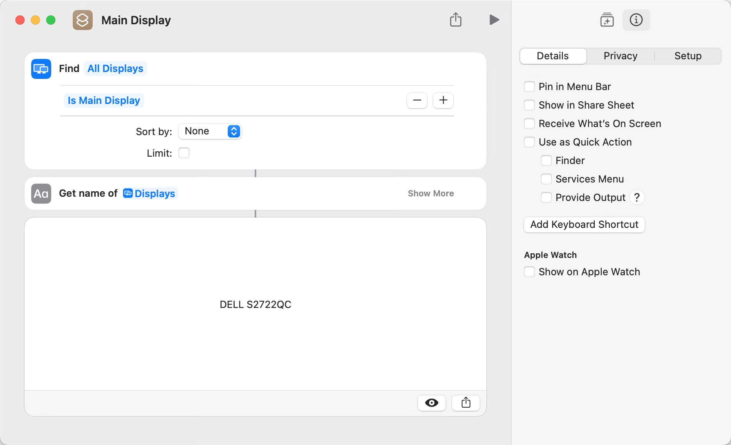Select the Details tab
The height and width of the screenshot is (445, 731).
pyautogui.click(x=553, y=56)
